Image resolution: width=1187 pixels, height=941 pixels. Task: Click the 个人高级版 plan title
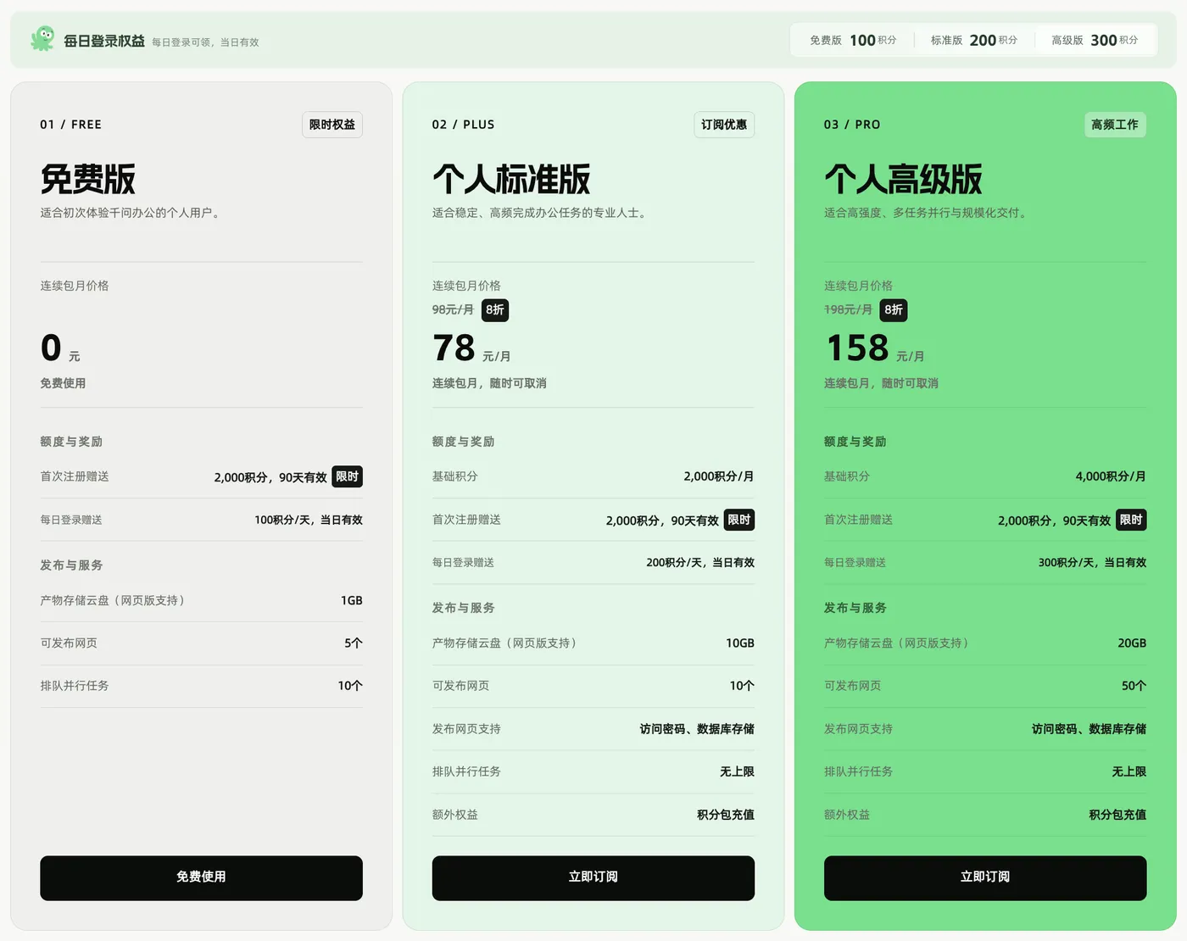click(903, 179)
